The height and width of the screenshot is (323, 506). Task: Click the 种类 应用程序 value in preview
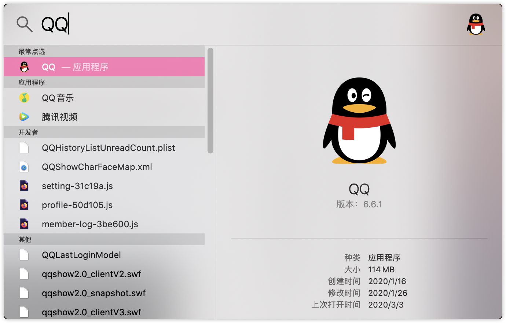coord(384,258)
